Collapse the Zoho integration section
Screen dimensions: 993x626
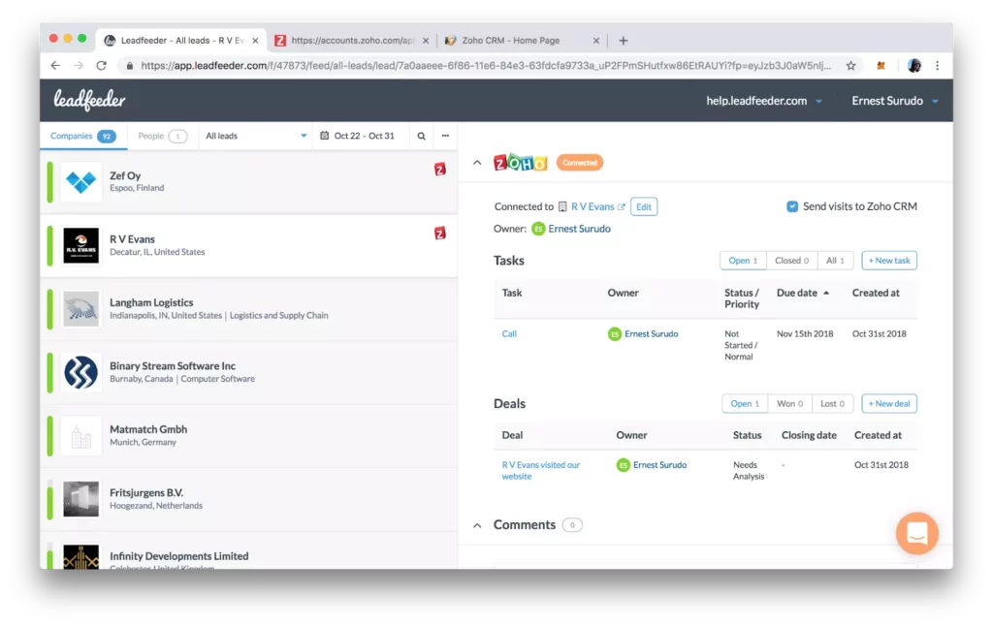[x=476, y=162]
